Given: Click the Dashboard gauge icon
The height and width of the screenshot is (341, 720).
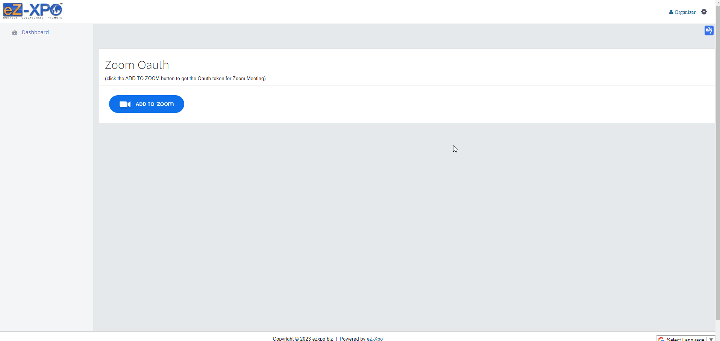Looking at the screenshot, I should (15, 33).
